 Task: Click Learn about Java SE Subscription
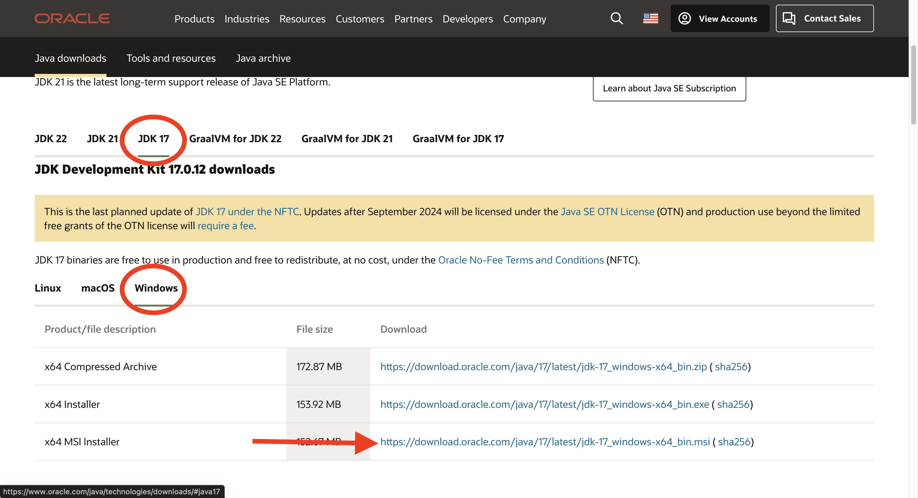[x=669, y=88]
